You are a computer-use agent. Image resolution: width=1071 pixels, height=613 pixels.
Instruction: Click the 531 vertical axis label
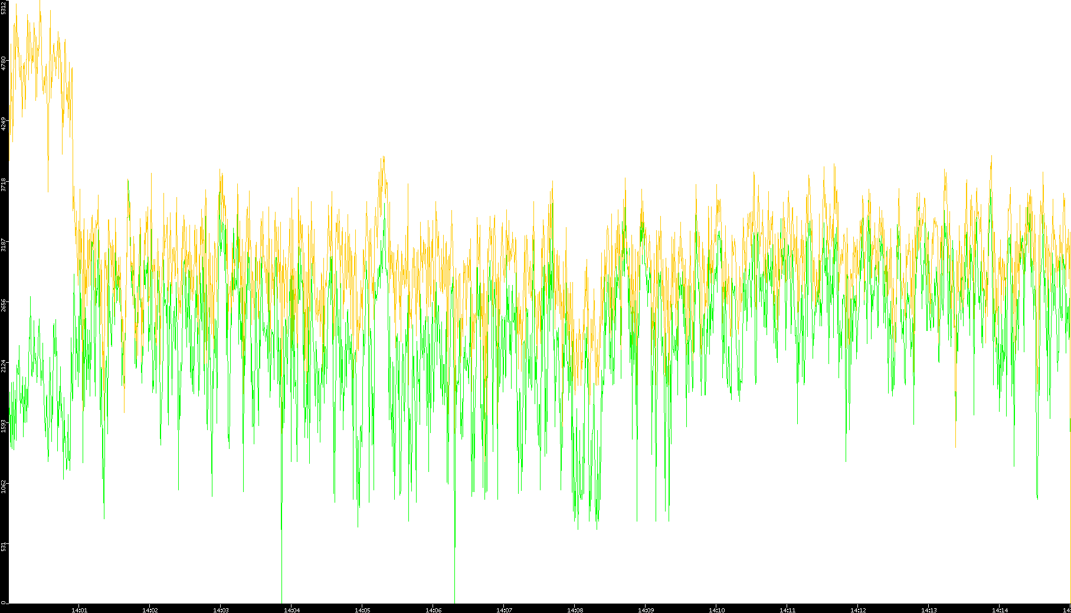click(x=4, y=546)
